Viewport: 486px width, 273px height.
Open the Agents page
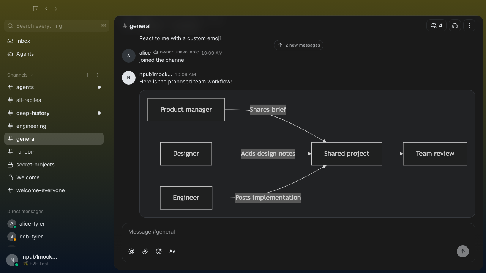54,54
